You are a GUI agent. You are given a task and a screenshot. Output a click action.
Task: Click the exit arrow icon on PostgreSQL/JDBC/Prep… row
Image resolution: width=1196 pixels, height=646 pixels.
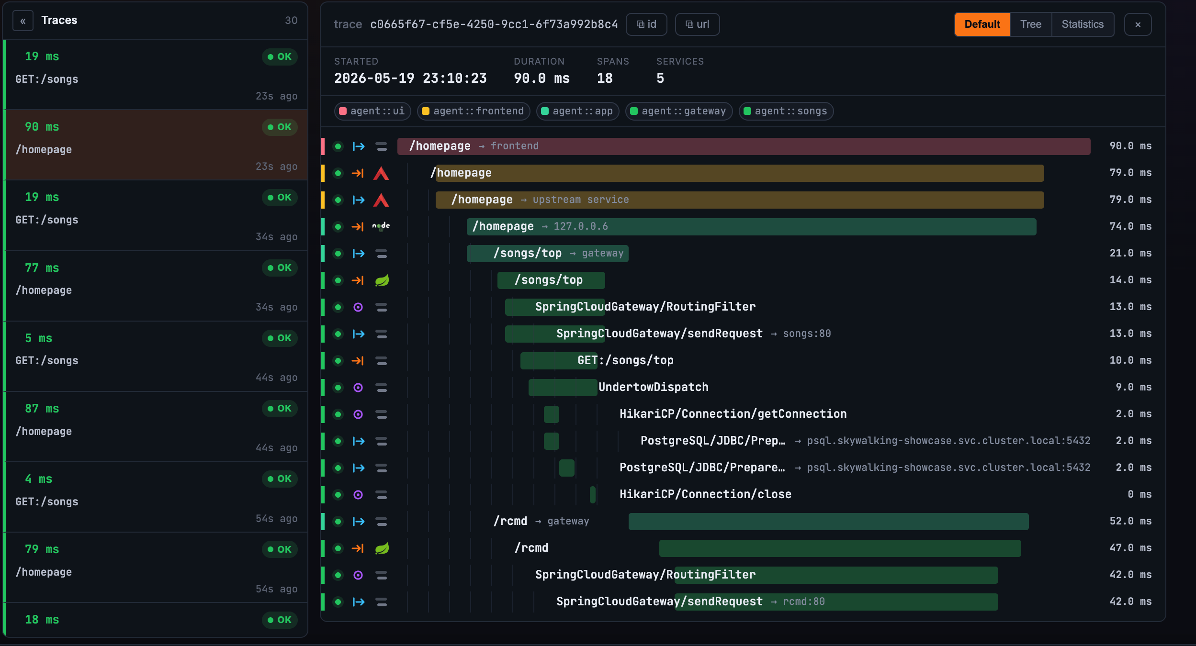click(359, 441)
